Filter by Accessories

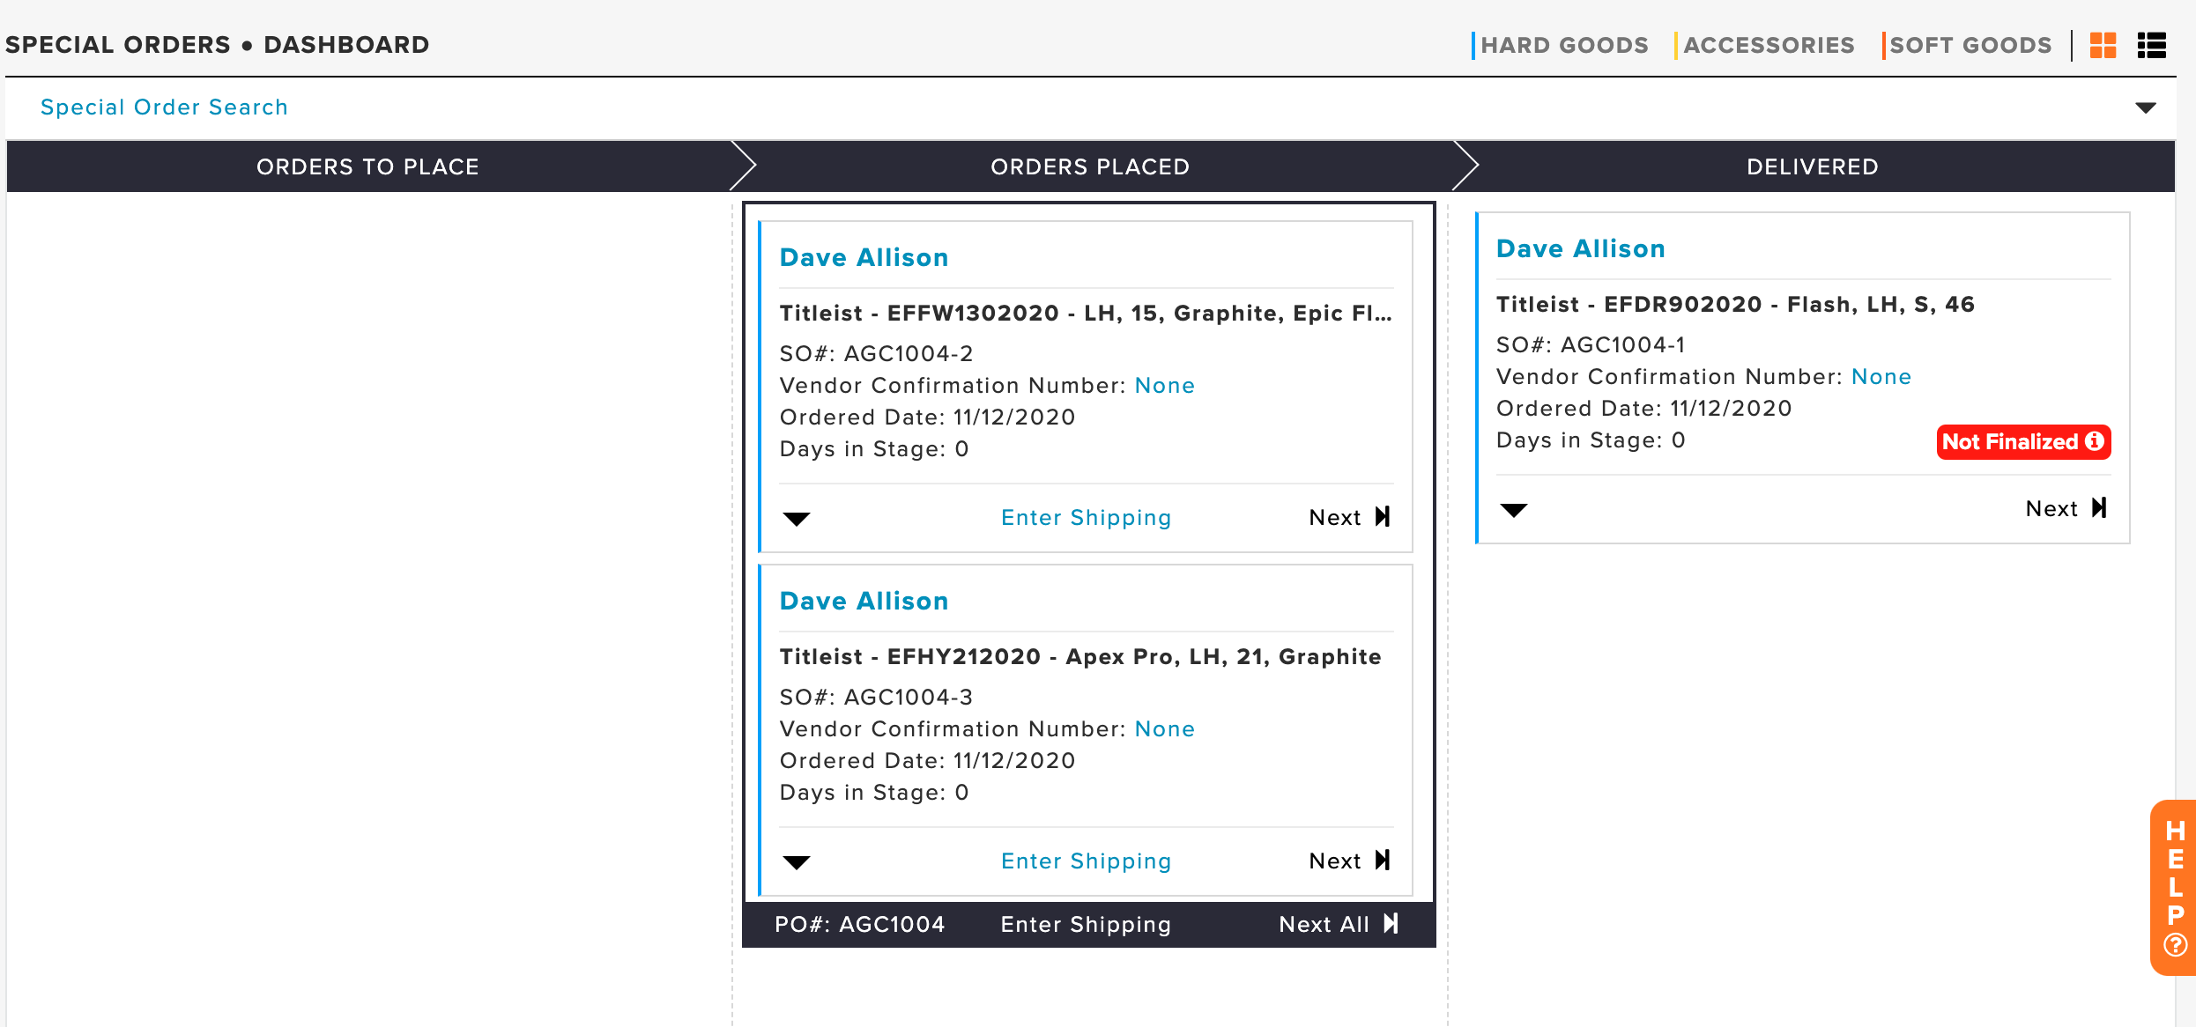[1765, 45]
